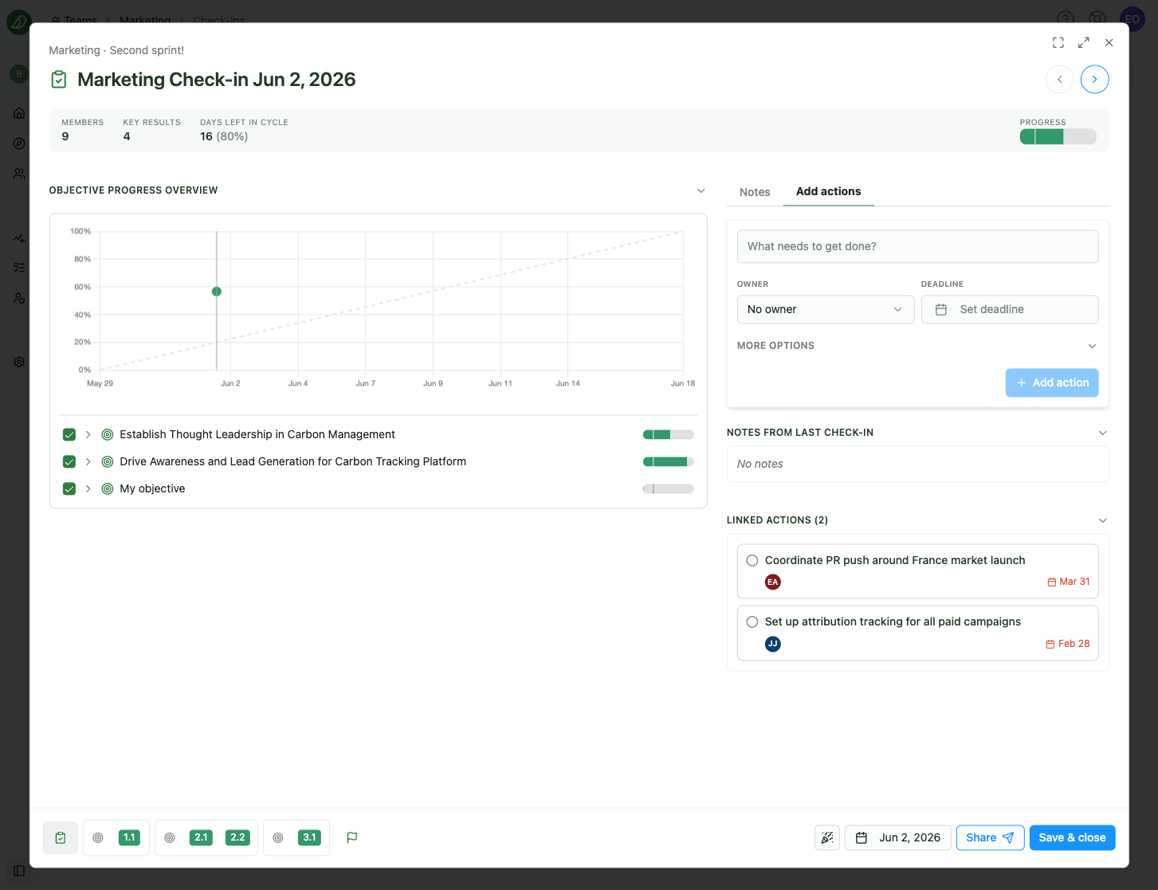Click the expand-arrows modal icon

(1083, 43)
